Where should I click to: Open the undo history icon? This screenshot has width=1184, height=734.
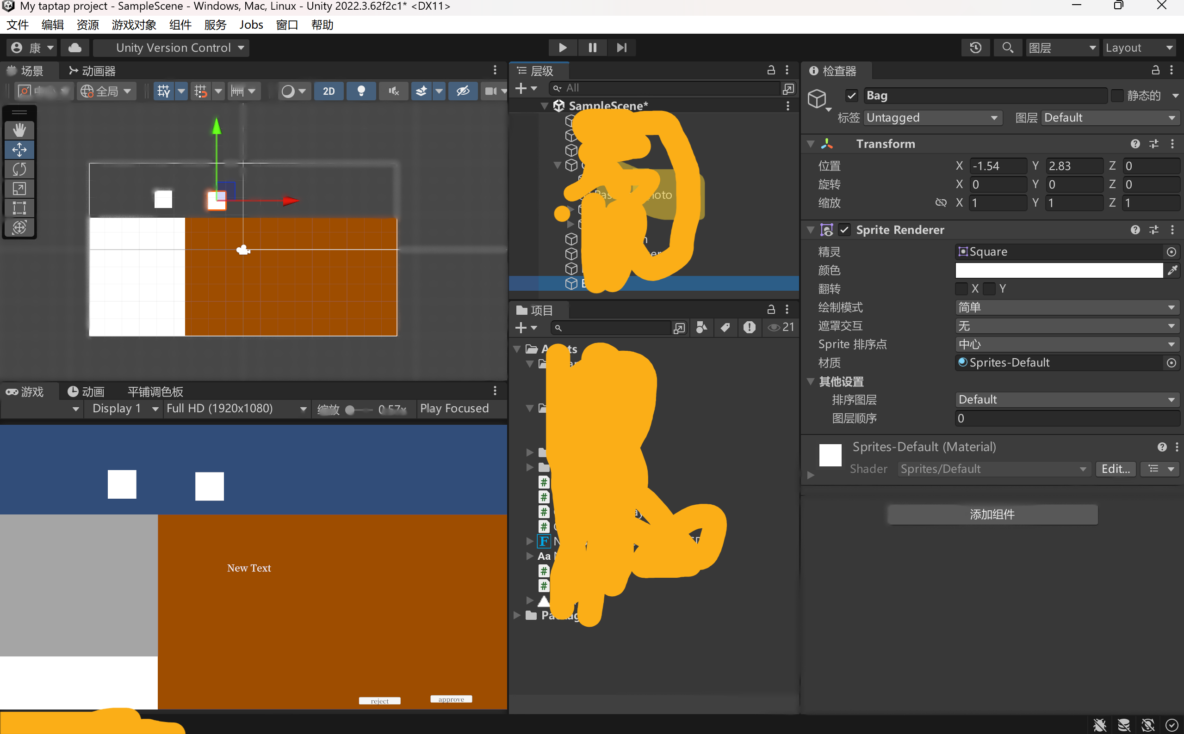975,48
